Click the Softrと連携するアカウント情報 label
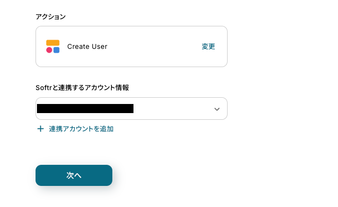The height and width of the screenshot is (207, 338). coord(82,88)
